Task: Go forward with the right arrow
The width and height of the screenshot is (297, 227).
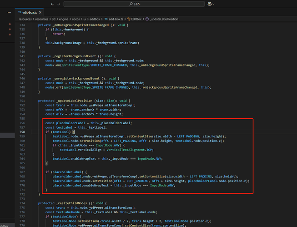Action: point(59,4)
